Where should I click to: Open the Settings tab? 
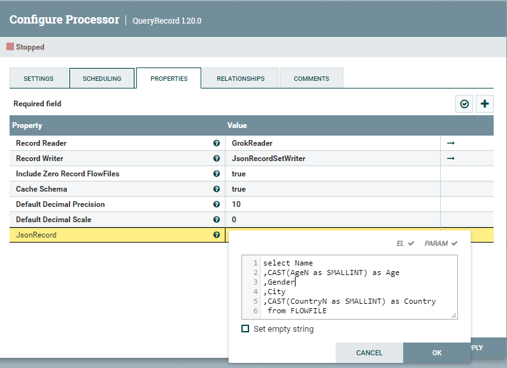click(x=38, y=78)
